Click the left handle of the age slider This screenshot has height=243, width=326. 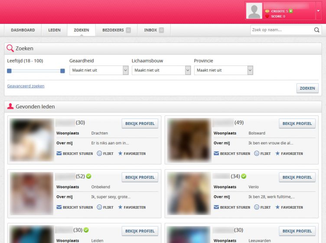tap(9, 71)
